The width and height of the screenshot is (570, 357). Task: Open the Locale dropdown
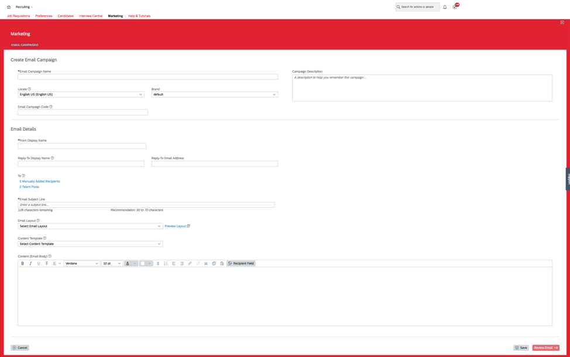tap(81, 94)
